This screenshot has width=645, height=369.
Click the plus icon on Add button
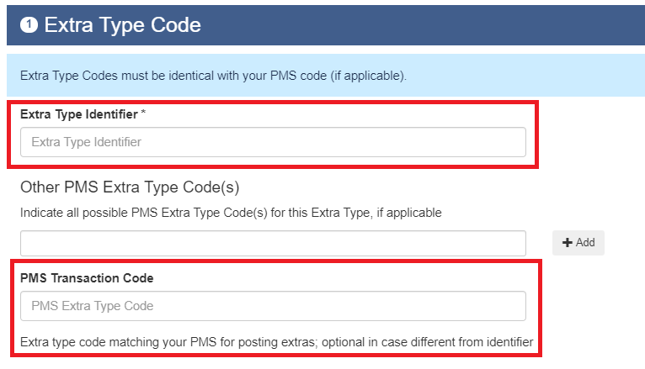pos(568,243)
